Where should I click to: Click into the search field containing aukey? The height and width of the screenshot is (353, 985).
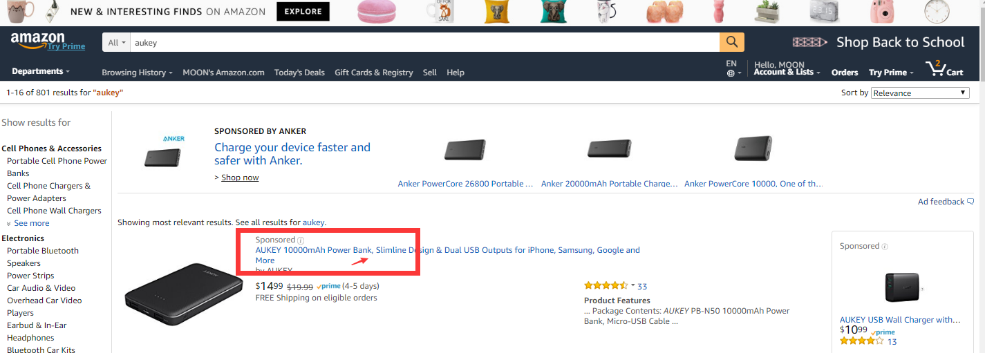[x=424, y=43]
